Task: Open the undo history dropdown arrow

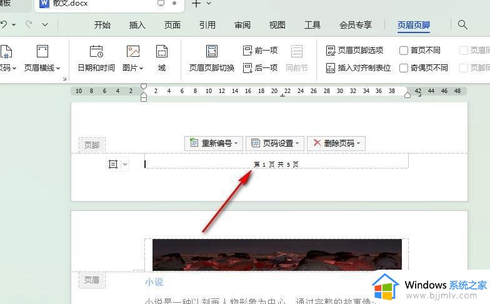Action: click(x=14, y=24)
